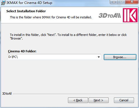Click the Cinema 4D Folder label
Screen dimensions: 139x108
[22, 51]
